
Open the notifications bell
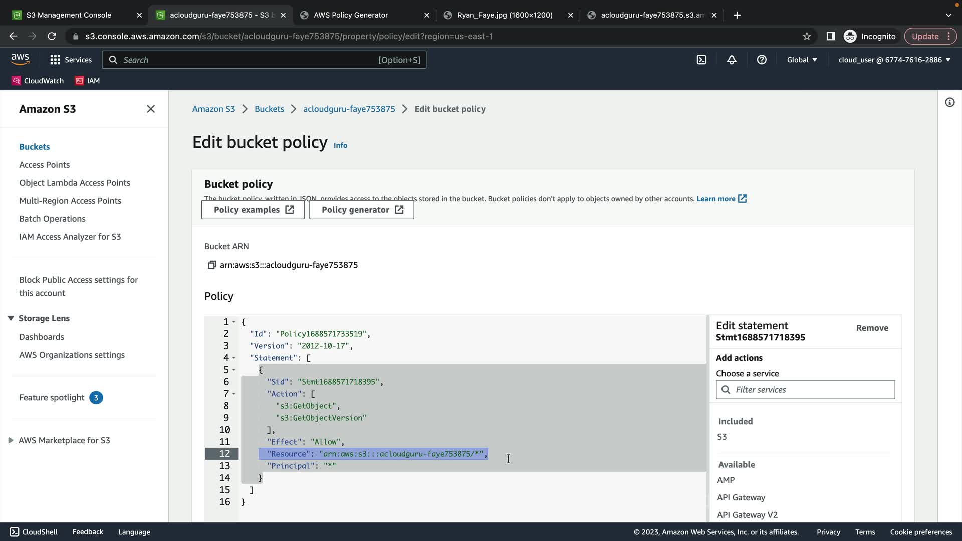pos(732,60)
